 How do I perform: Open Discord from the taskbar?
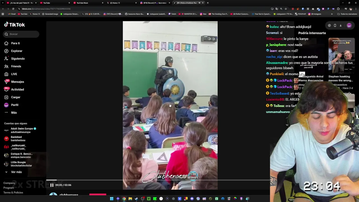pyautogui.click(x=192, y=199)
